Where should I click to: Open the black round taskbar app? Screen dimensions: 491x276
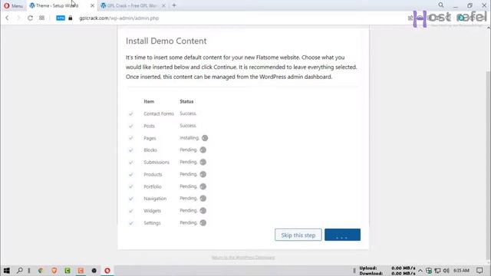(94, 271)
